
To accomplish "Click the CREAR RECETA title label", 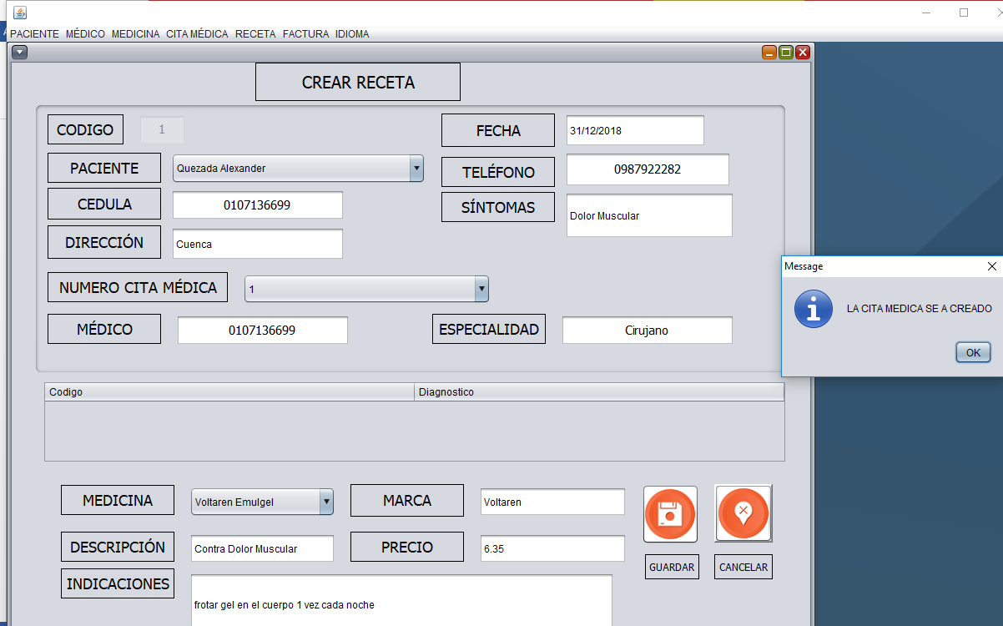I will tap(358, 82).
